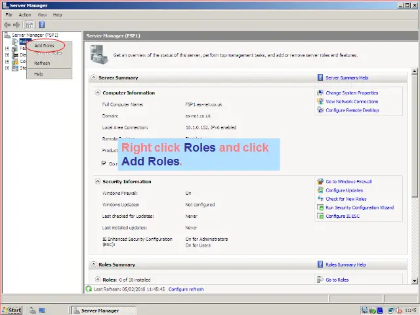
Task: Click the Configure Remote Desktop link
Action: pyautogui.click(x=352, y=110)
